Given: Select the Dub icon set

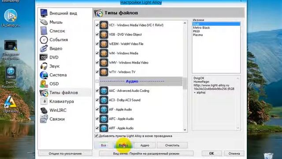Looking at the screenshot, I should (x=216, y=24).
